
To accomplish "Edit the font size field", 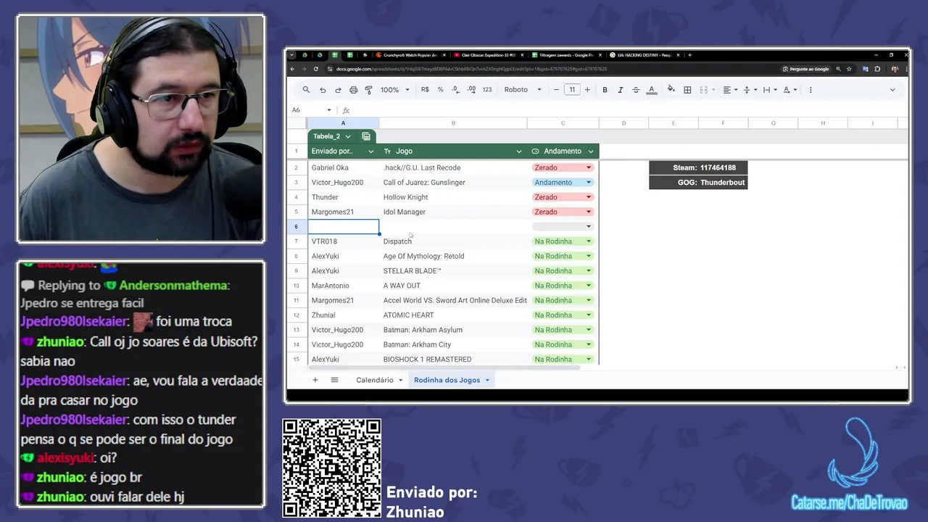I will point(572,90).
